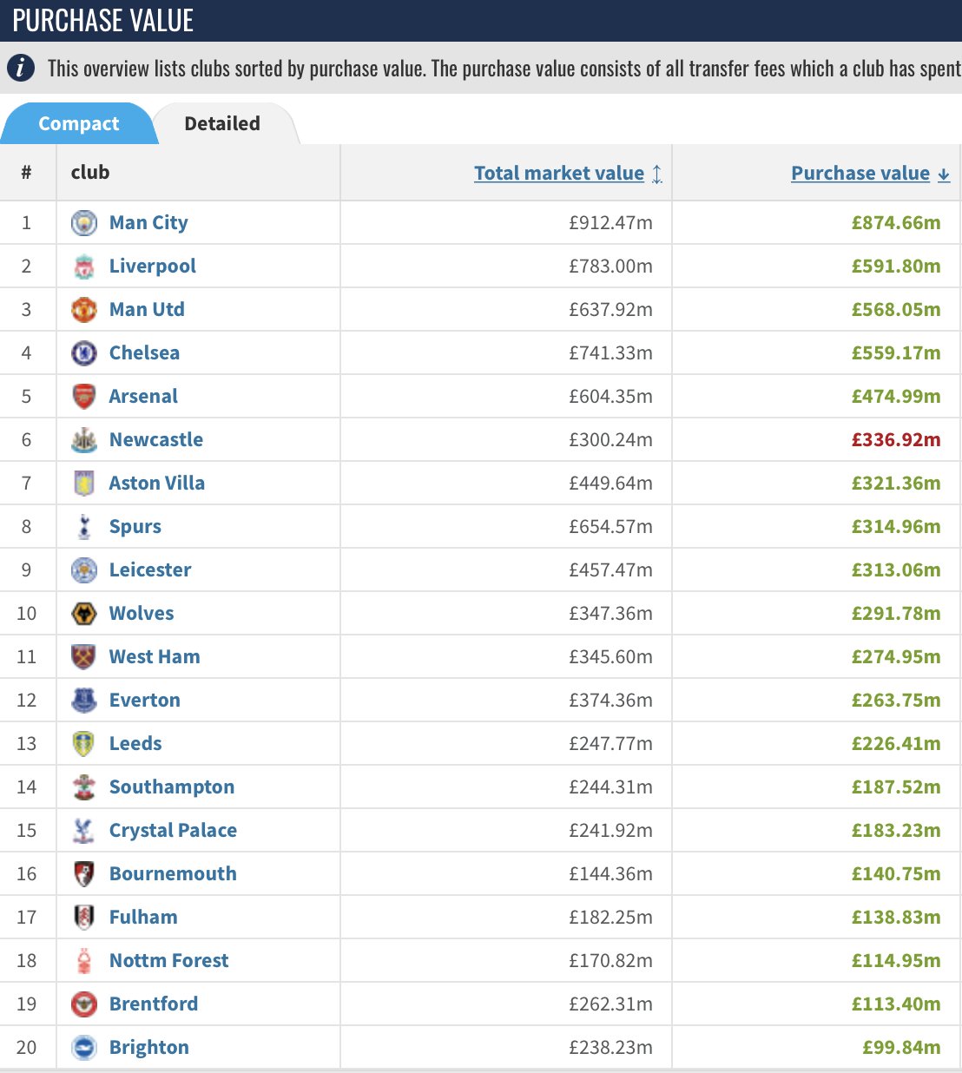This screenshot has height=1073, width=962.
Task: Sort by Total market value column
Action: coord(559,173)
